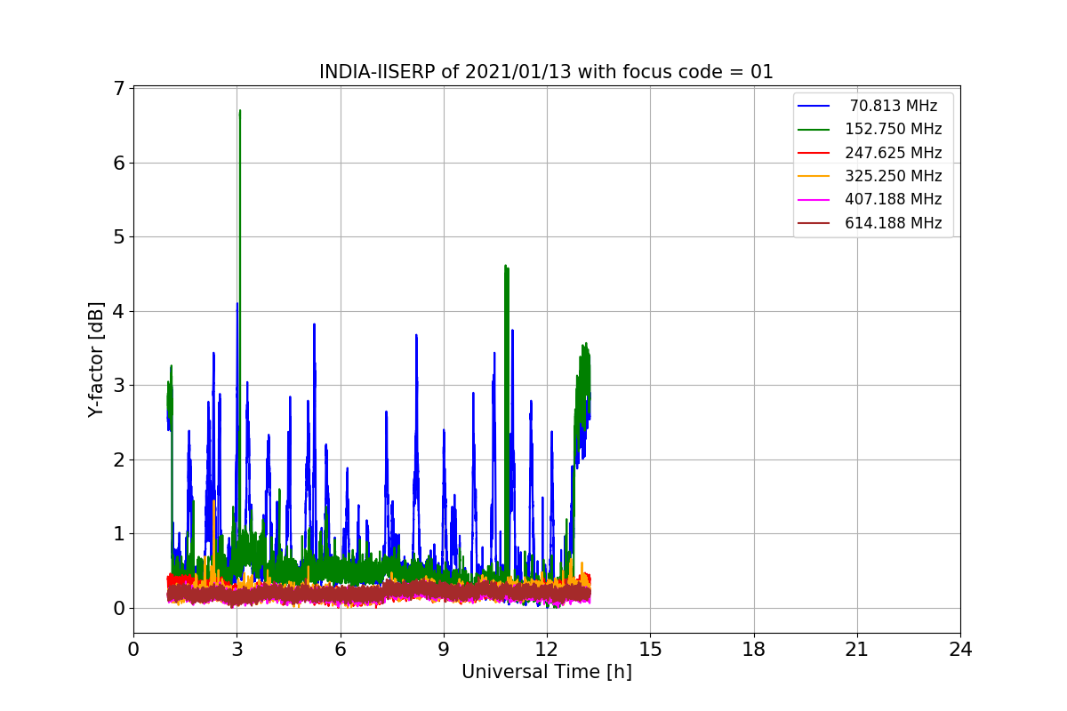1067x711 pixels.
Task: Click the orange line swatch in legend
Action: pyautogui.click(x=814, y=176)
